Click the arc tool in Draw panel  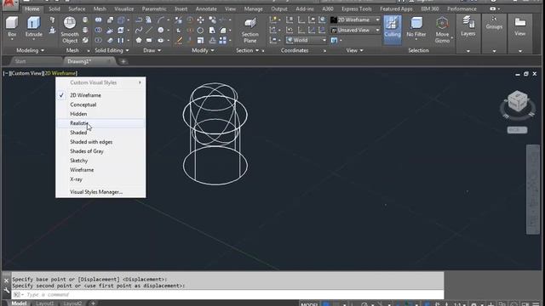pos(160,20)
